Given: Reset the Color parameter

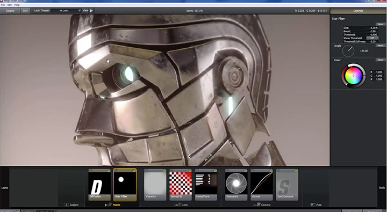Looking at the screenshot, I should [x=381, y=60].
